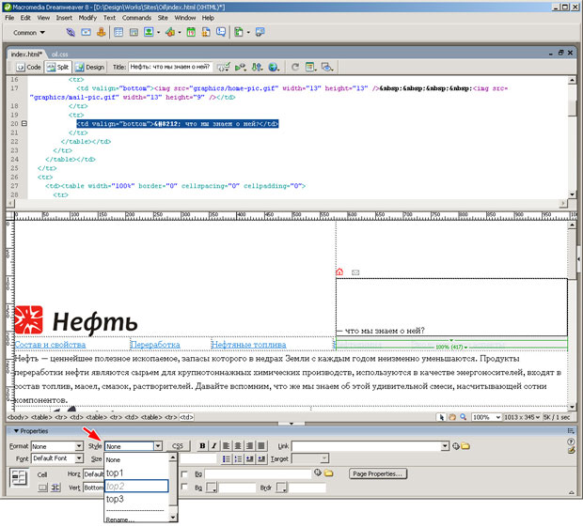Click the Email Link envelope icon
Viewport: 583px width, 527px height.
tap(86, 32)
